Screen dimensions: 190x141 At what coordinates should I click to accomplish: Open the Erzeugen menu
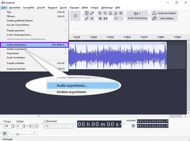tap(74, 8)
